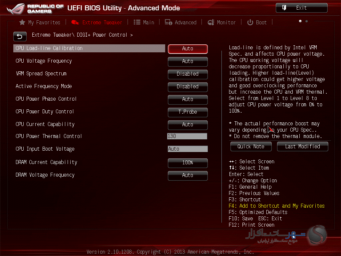Click the Select Item key hint

click(x=249, y=168)
